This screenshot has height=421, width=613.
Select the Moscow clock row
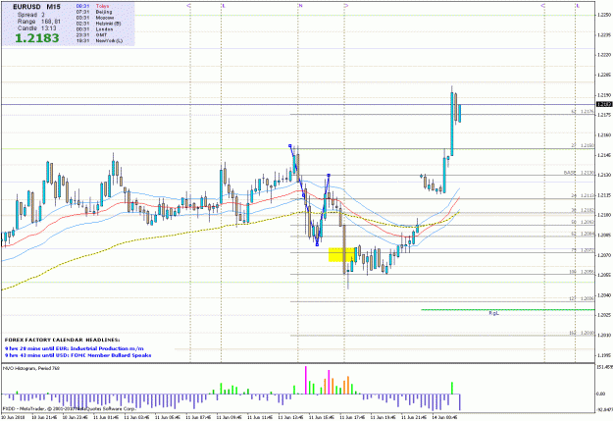[x=95, y=18]
